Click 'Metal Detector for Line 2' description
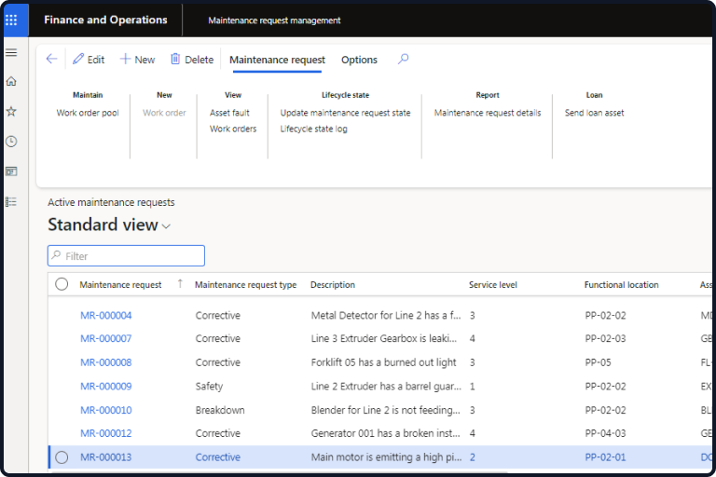Screen dimensions: 716x477 click(x=386, y=316)
